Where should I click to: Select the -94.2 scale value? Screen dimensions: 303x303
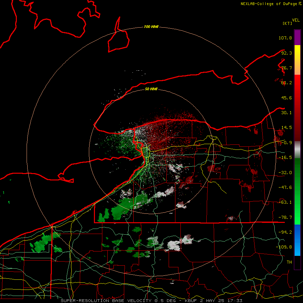pyautogui.click(x=285, y=232)
